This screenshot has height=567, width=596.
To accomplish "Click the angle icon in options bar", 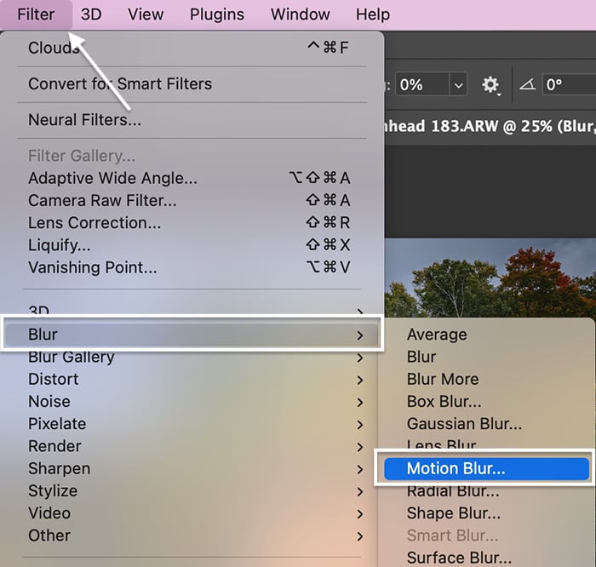I will (528, 84).
